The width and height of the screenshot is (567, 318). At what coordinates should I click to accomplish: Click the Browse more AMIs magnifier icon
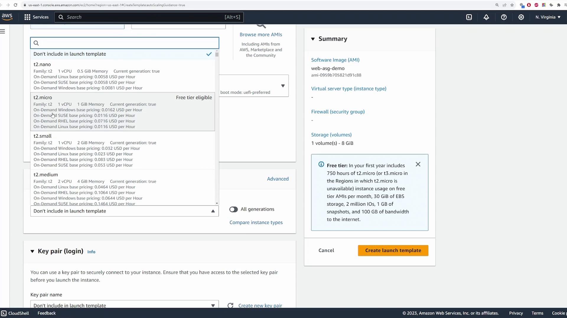click(x=261, y=26)
